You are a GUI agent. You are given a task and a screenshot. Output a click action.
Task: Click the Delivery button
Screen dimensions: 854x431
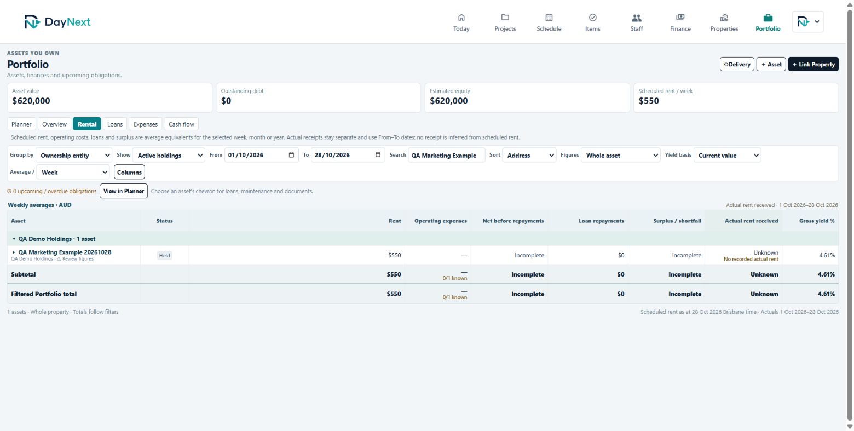pos(737,64)
